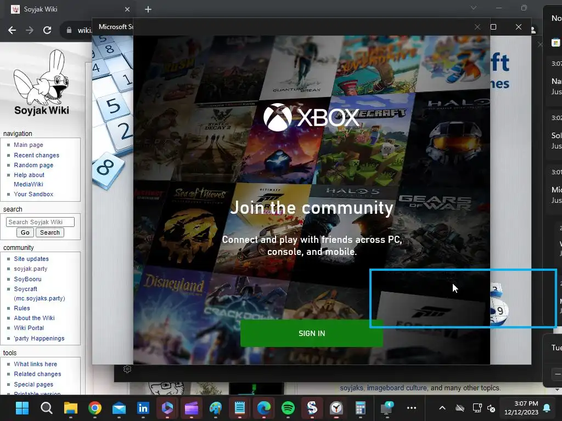The height and width of the screenshot is (421, 562).
Task: Click the wiki Search button
Action: point(50,232)
